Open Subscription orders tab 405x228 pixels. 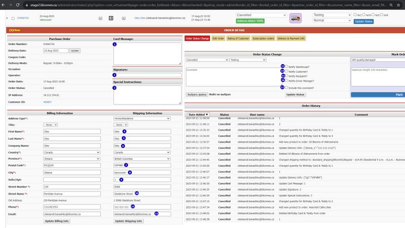263,38
